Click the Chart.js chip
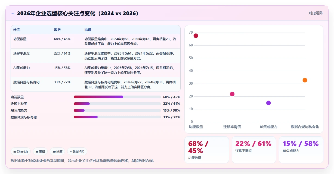 coord(21,151)
